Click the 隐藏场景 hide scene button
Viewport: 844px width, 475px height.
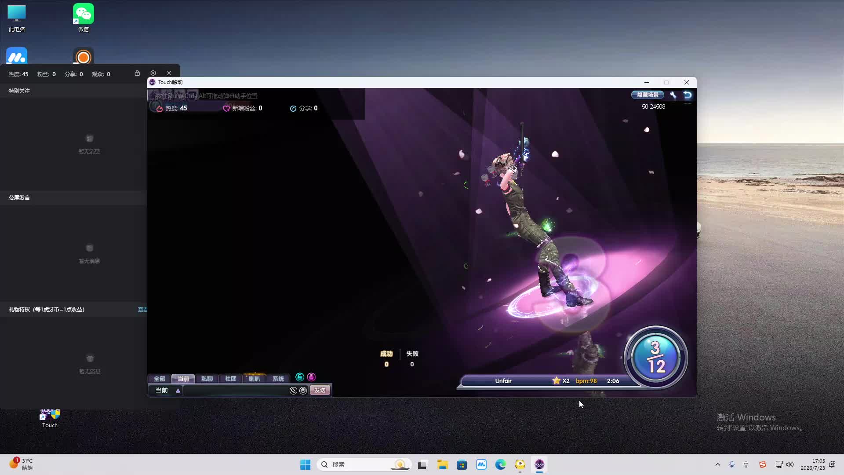pyautogui.click(x=648, y=95)
